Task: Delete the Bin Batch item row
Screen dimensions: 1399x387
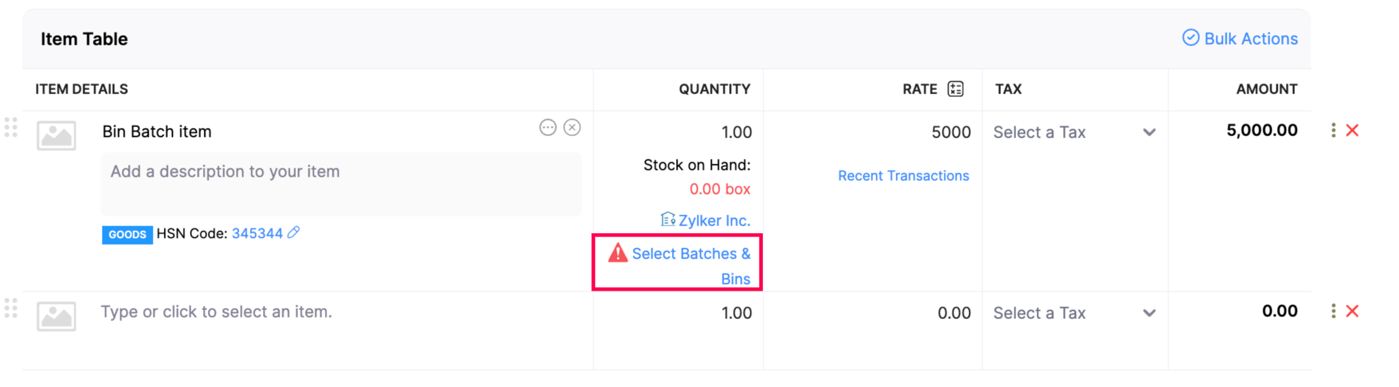Action: pos(1352,131)
